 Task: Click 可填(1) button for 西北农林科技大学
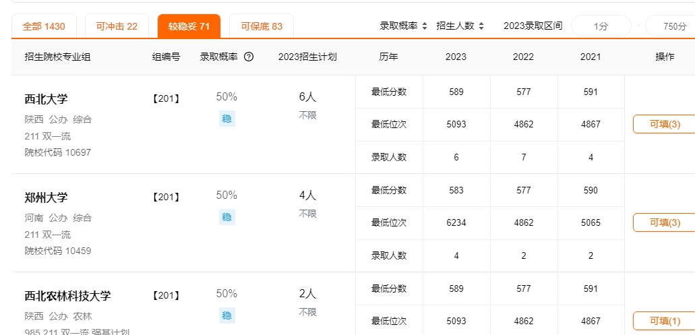tap(664, 321)
